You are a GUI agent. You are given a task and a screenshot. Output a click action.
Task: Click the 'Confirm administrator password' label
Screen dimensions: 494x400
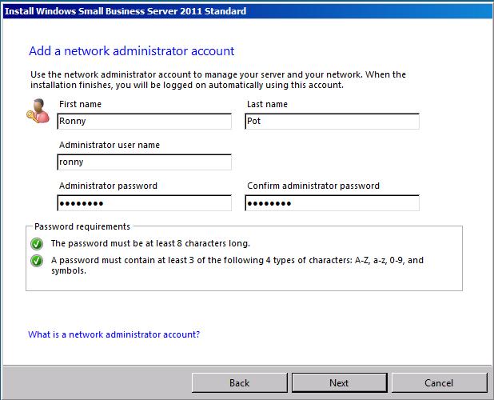(313, 186)
